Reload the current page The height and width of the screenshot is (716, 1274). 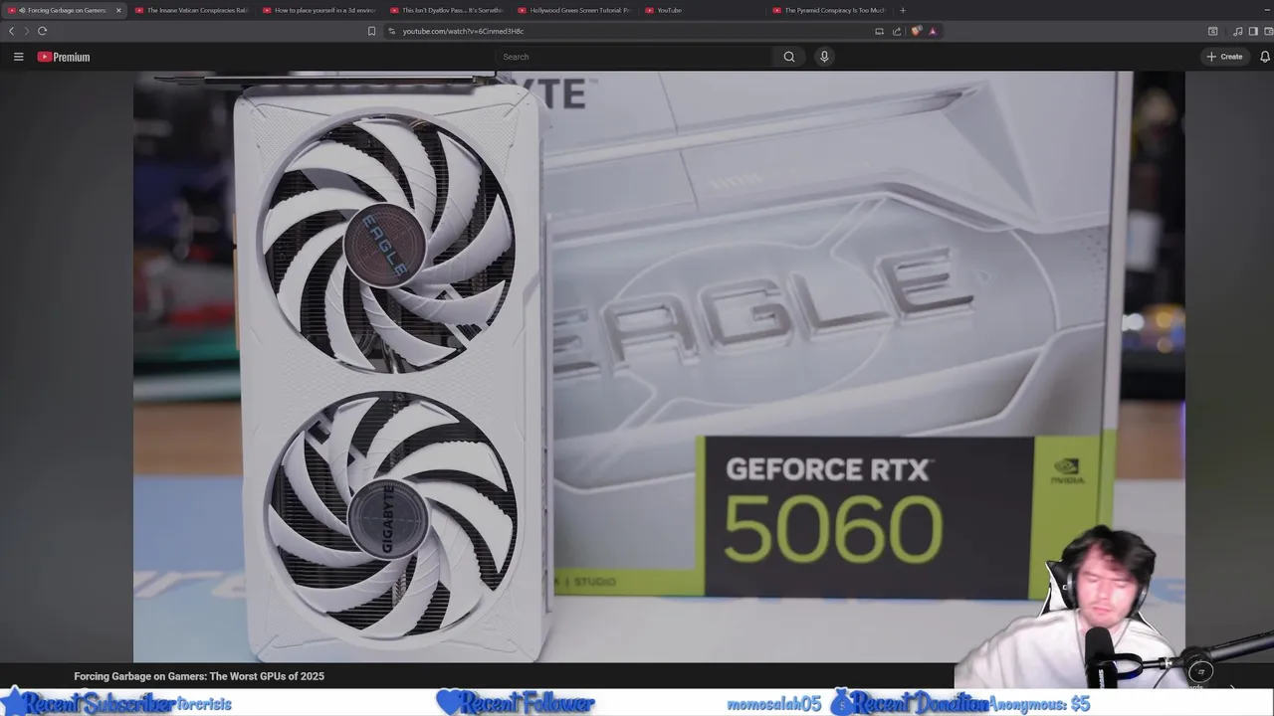click(x=42, y=31)
